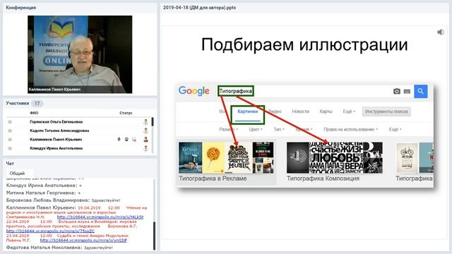The width and height of the screenshot is (452, 254).
Task: Click the presentation board icon in Каллиников's row
Action: (133, 140)
